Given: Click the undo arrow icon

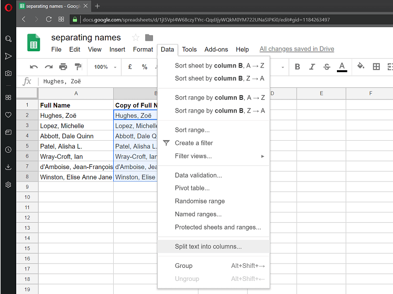Looking at the screenshot, I should click(x=34, y=66).
